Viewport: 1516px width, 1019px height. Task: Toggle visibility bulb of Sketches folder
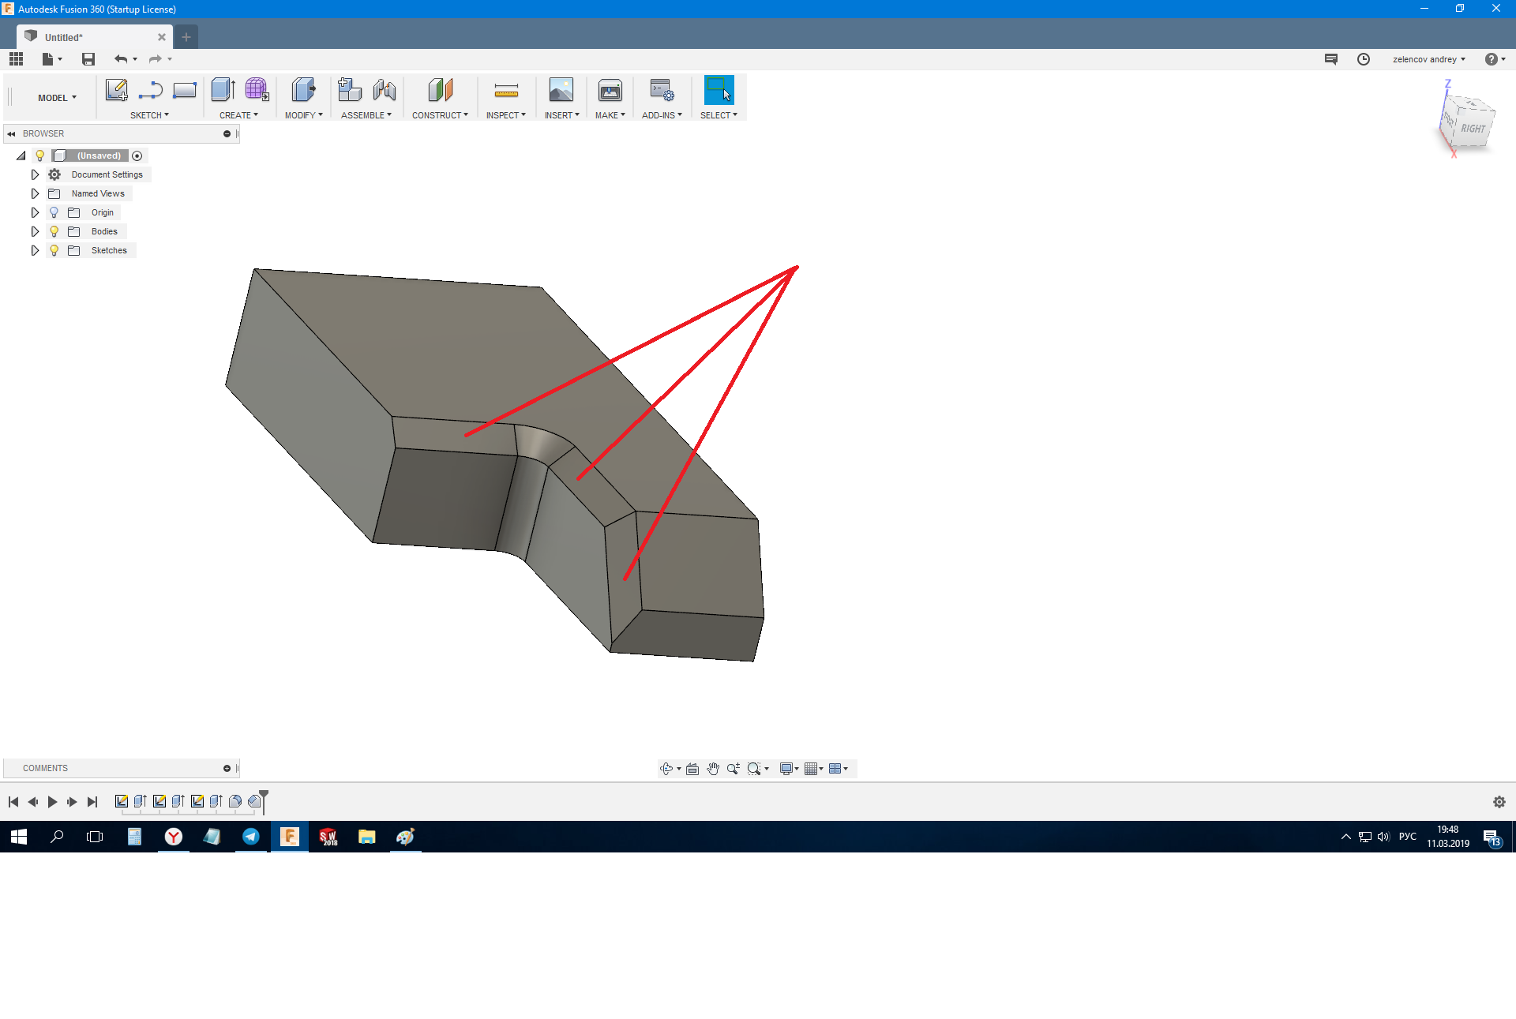pyautogui.click(x=54, y=250)
